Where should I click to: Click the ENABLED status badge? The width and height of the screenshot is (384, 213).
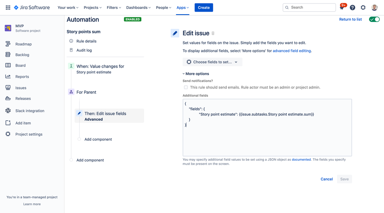tap(133, 19)
